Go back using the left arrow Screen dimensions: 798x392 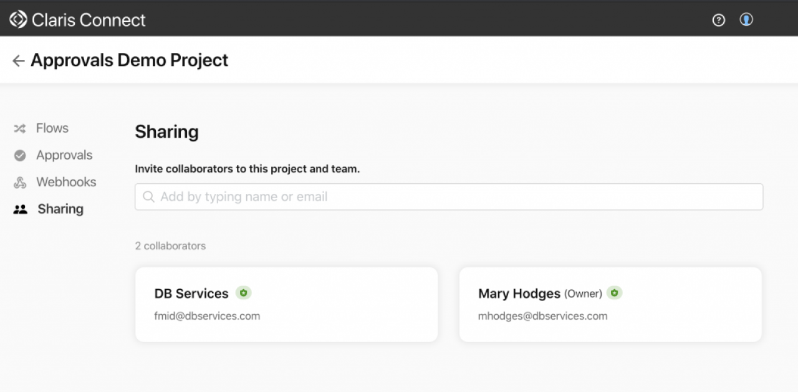pyautogui.click(x=18, y=60)
